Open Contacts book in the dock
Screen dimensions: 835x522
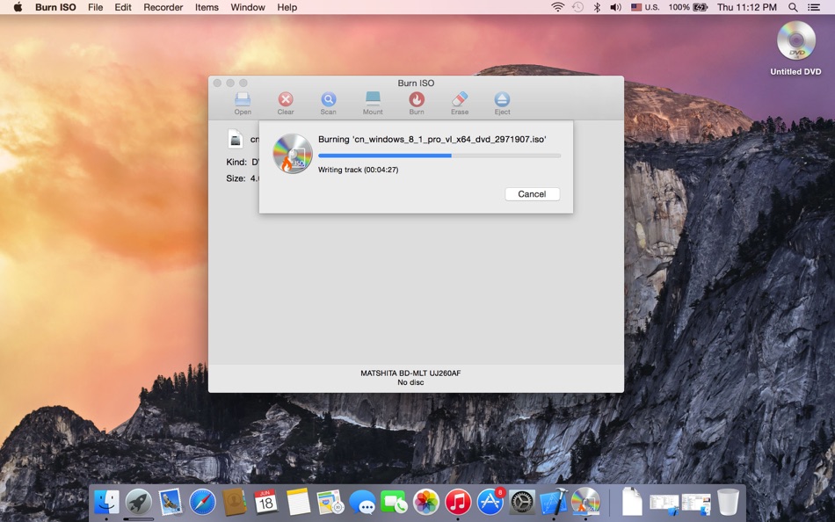click(x=235, y=502)
